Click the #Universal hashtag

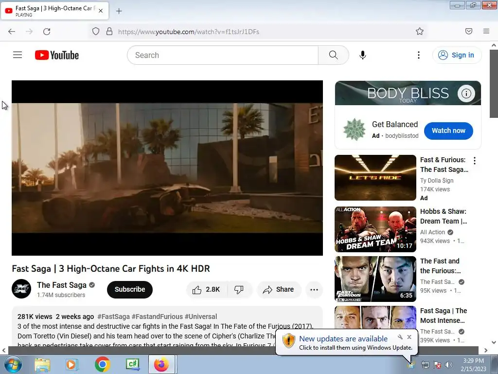[x=201, y=317]
